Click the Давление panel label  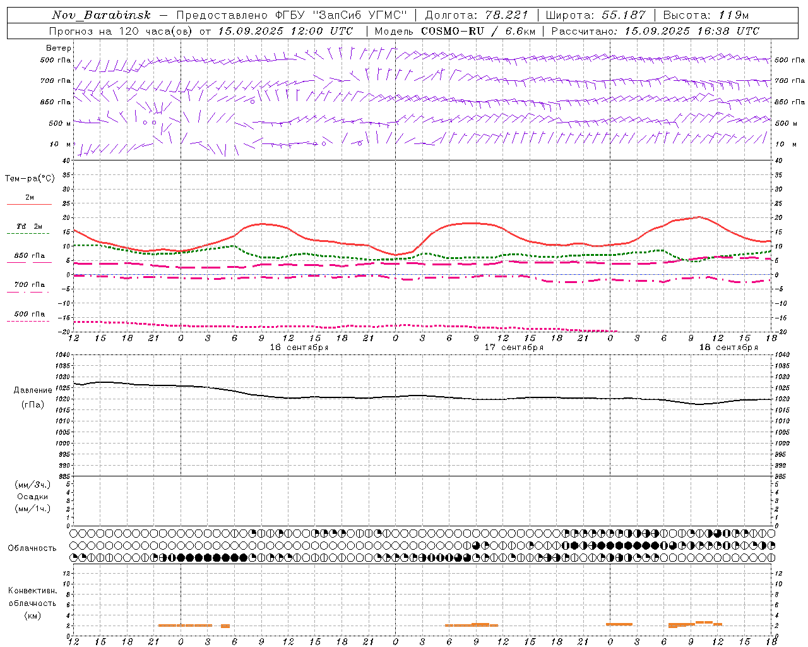coord(32,390)
